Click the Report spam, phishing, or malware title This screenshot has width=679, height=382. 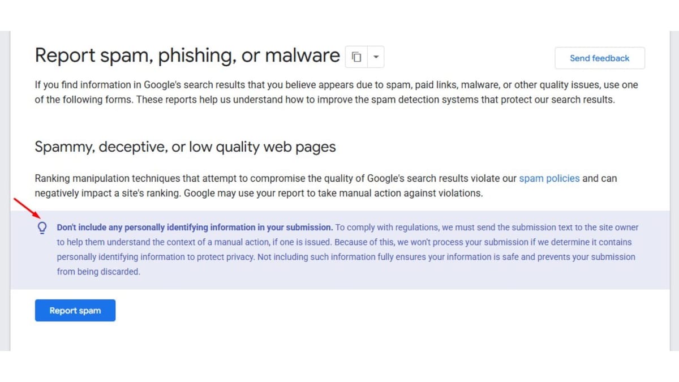(x=187, y=55)
